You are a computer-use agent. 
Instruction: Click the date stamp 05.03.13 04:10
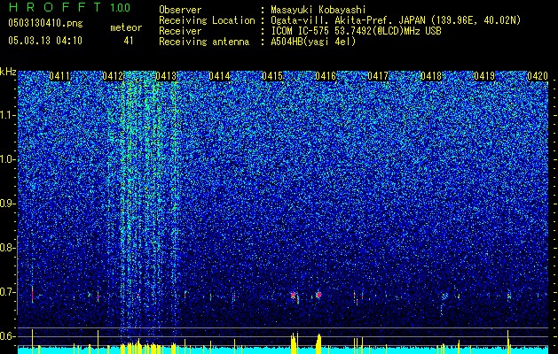tap(45, 41)
